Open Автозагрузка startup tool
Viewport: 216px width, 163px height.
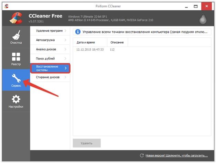tap(50, 40)
